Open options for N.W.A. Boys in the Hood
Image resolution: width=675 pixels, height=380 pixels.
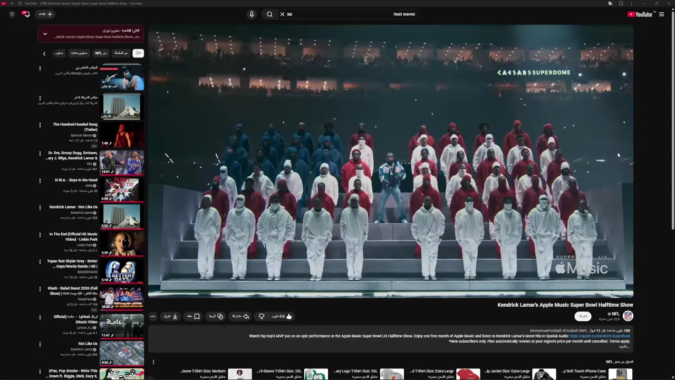[40, 180]
